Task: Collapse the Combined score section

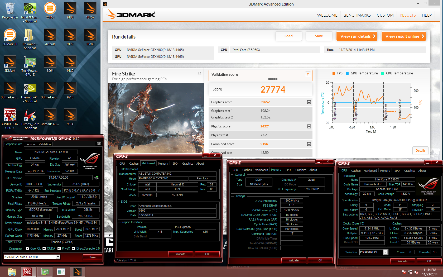Action: 309,144
